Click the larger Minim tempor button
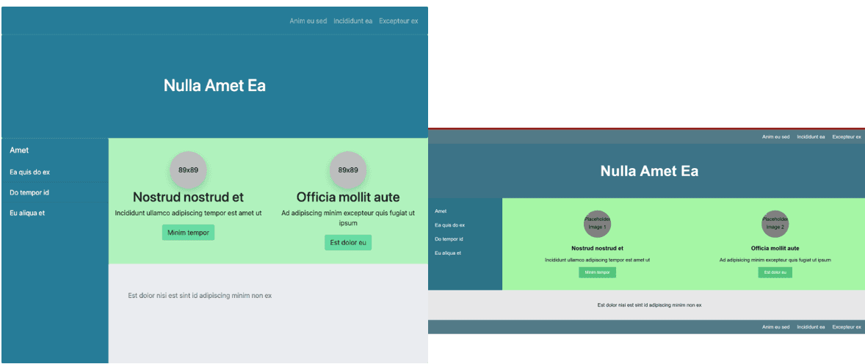This screenshot has height=364, width=865. pyautogui.click(x=188, y=233)
